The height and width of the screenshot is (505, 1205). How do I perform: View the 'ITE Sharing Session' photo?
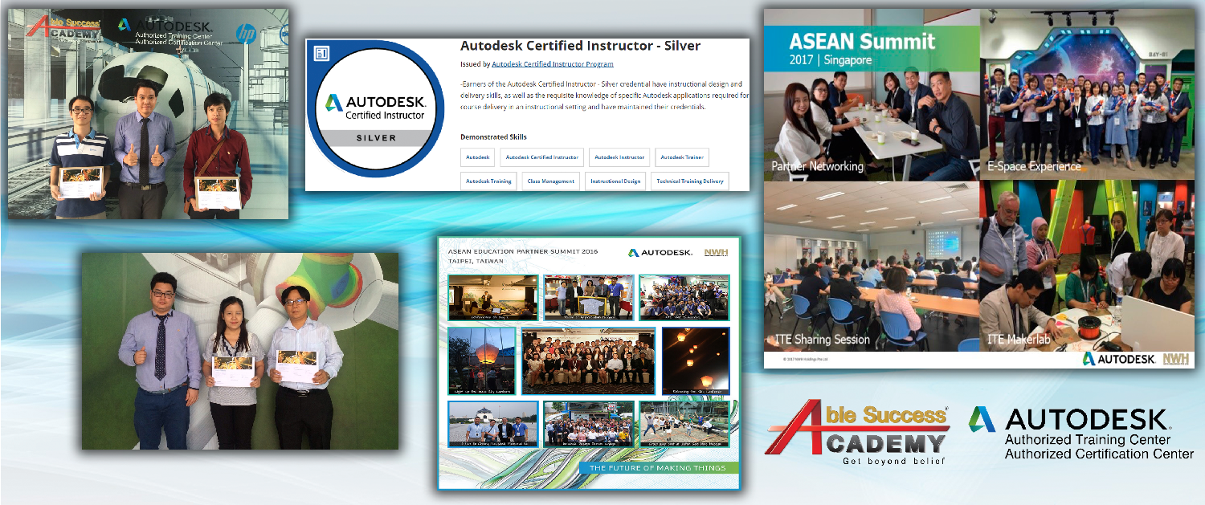click(872, 266)
